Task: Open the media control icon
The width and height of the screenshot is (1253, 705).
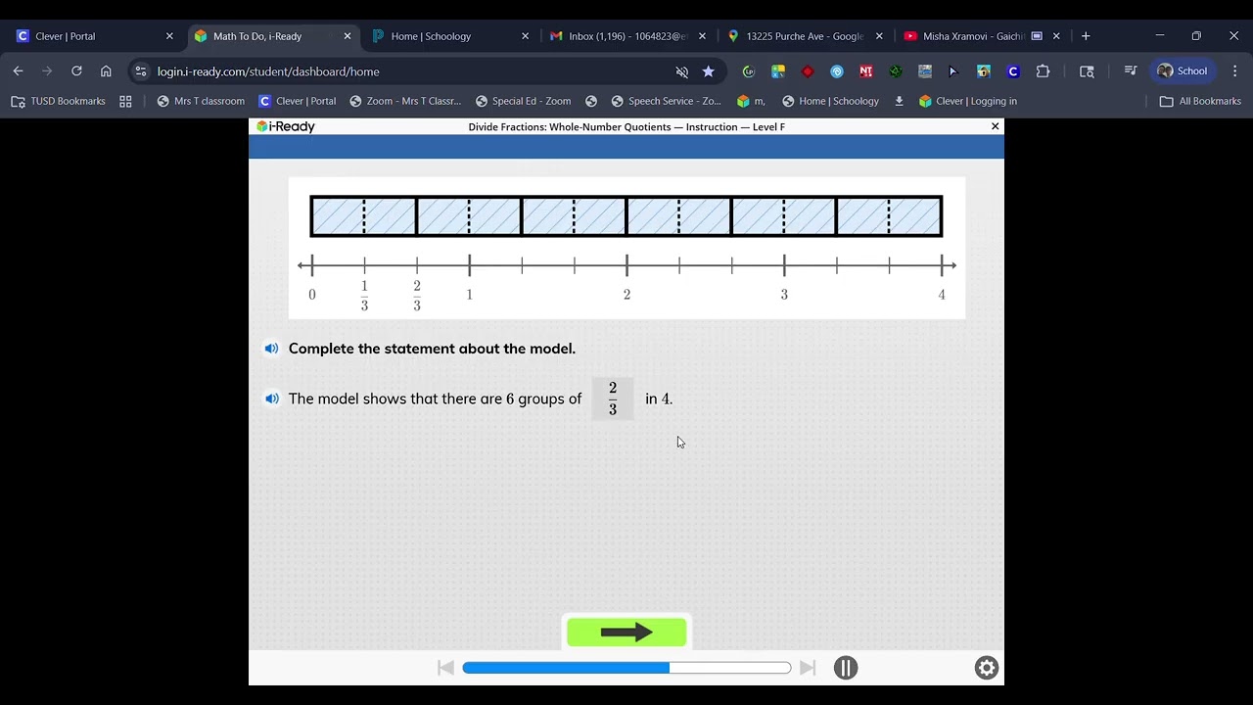Action: point(1131,71)
